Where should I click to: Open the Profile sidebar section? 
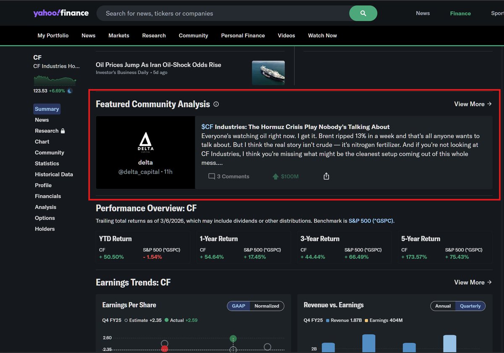(x=43, y=185)
